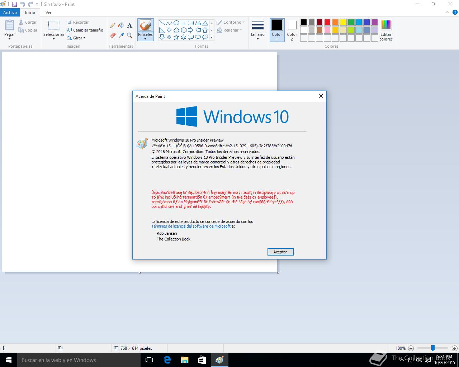Select the diamond shape

(169, 30)
